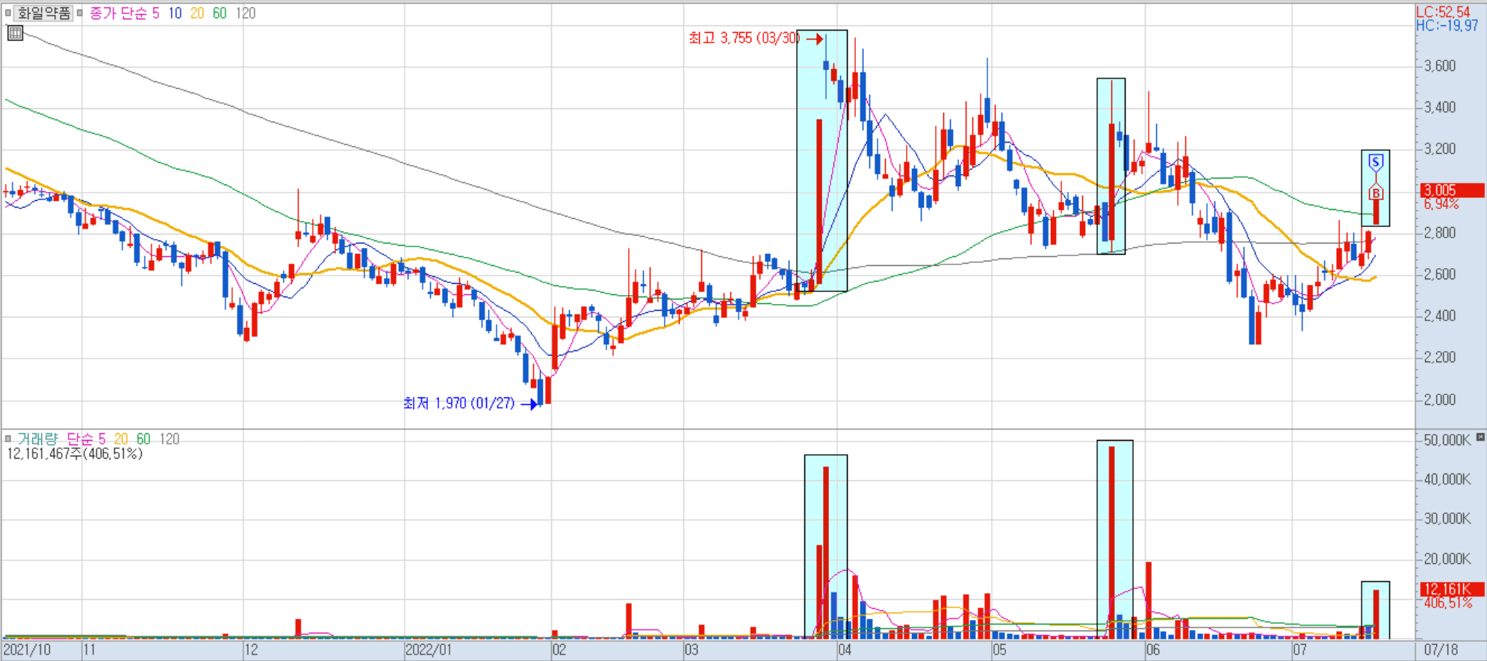This screenshot has width=1487, height=661.
Task: Click the 3,400 price axis label
Action: point(1439,108)
